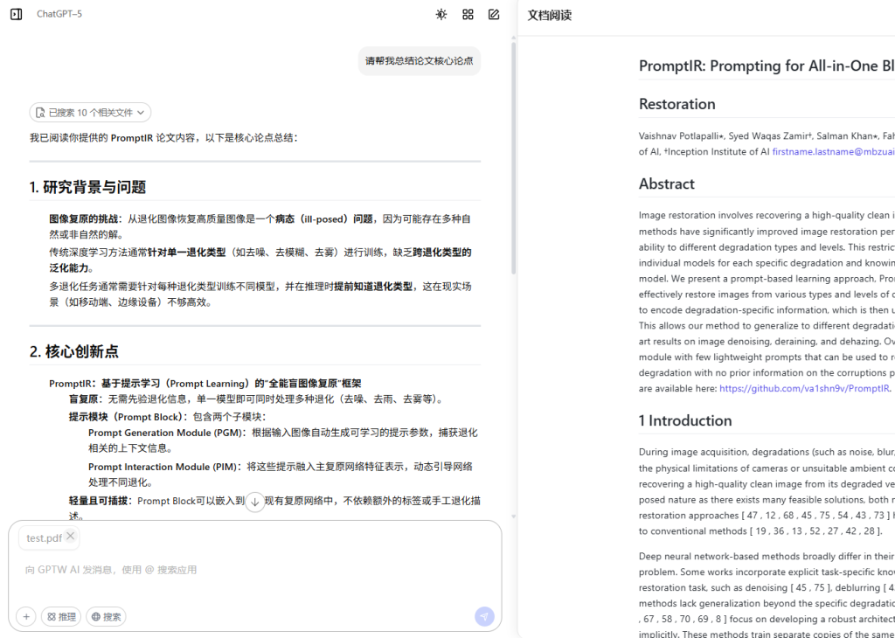Toggle light/dark theme sun icon
This screenshot has width=895, height=638.
click(441, 14)
